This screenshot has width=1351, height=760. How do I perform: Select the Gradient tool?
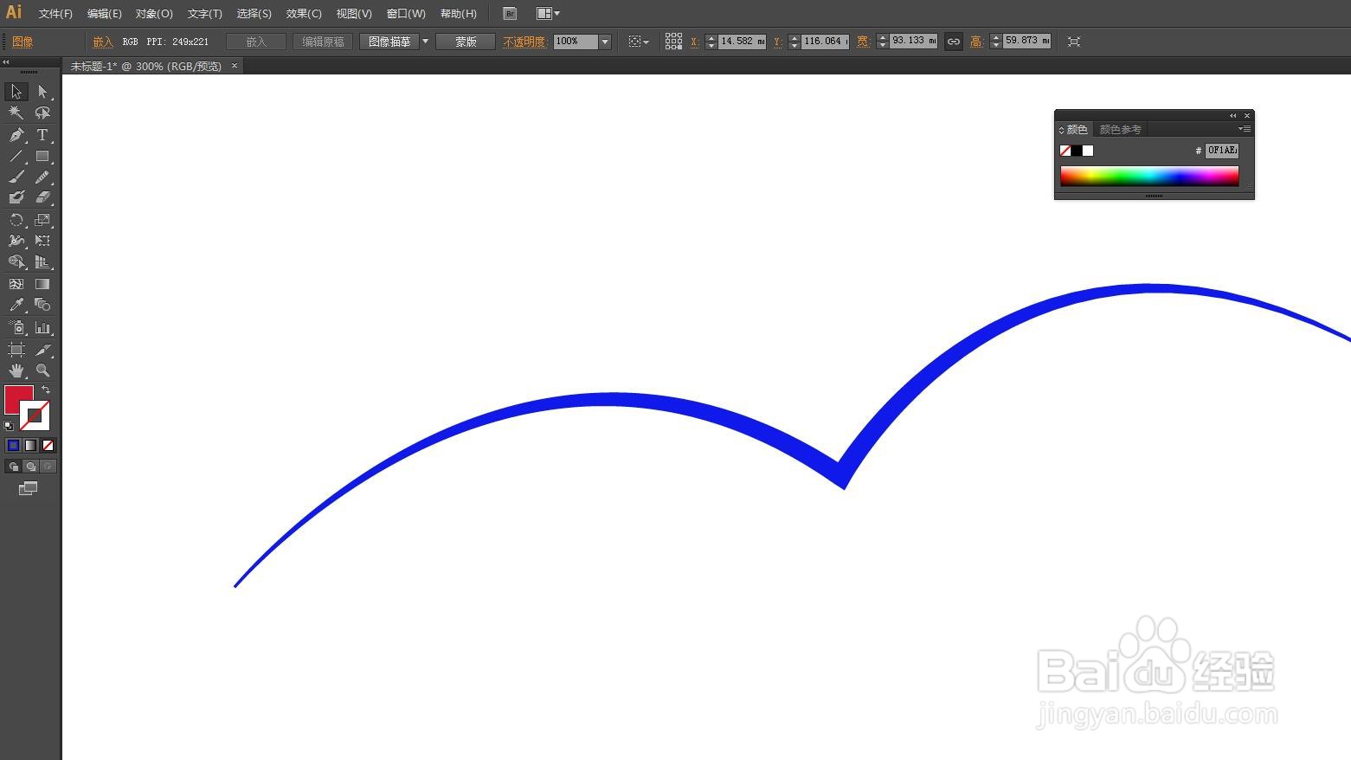[42, 284]
